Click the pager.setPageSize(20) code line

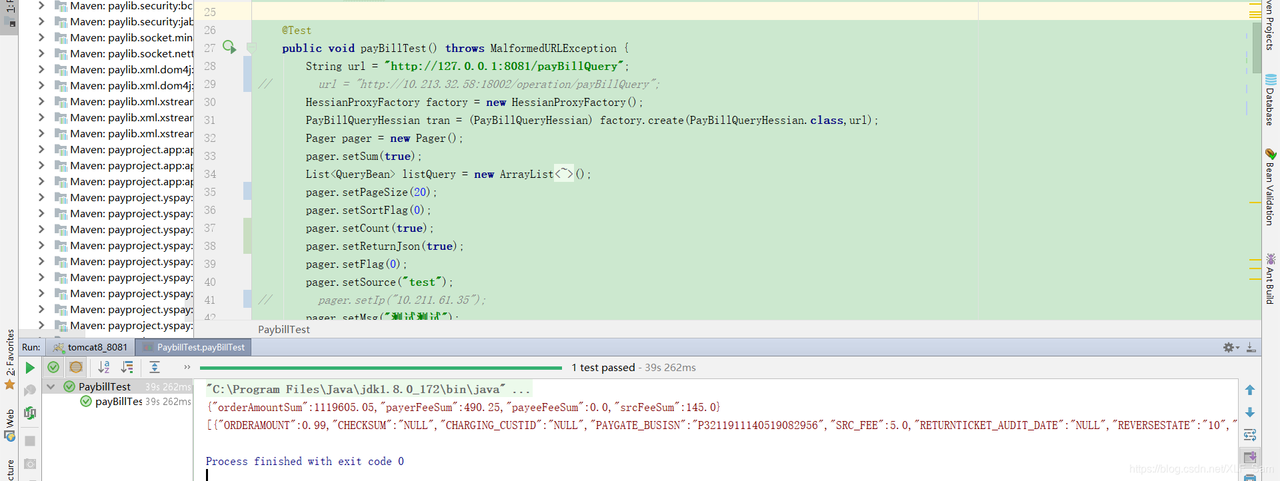(371, 192)
